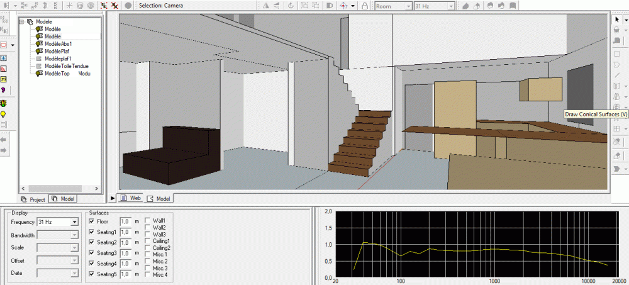Click the right arrow forward icon
Viewport: 629px width, 285px height.
4,150
